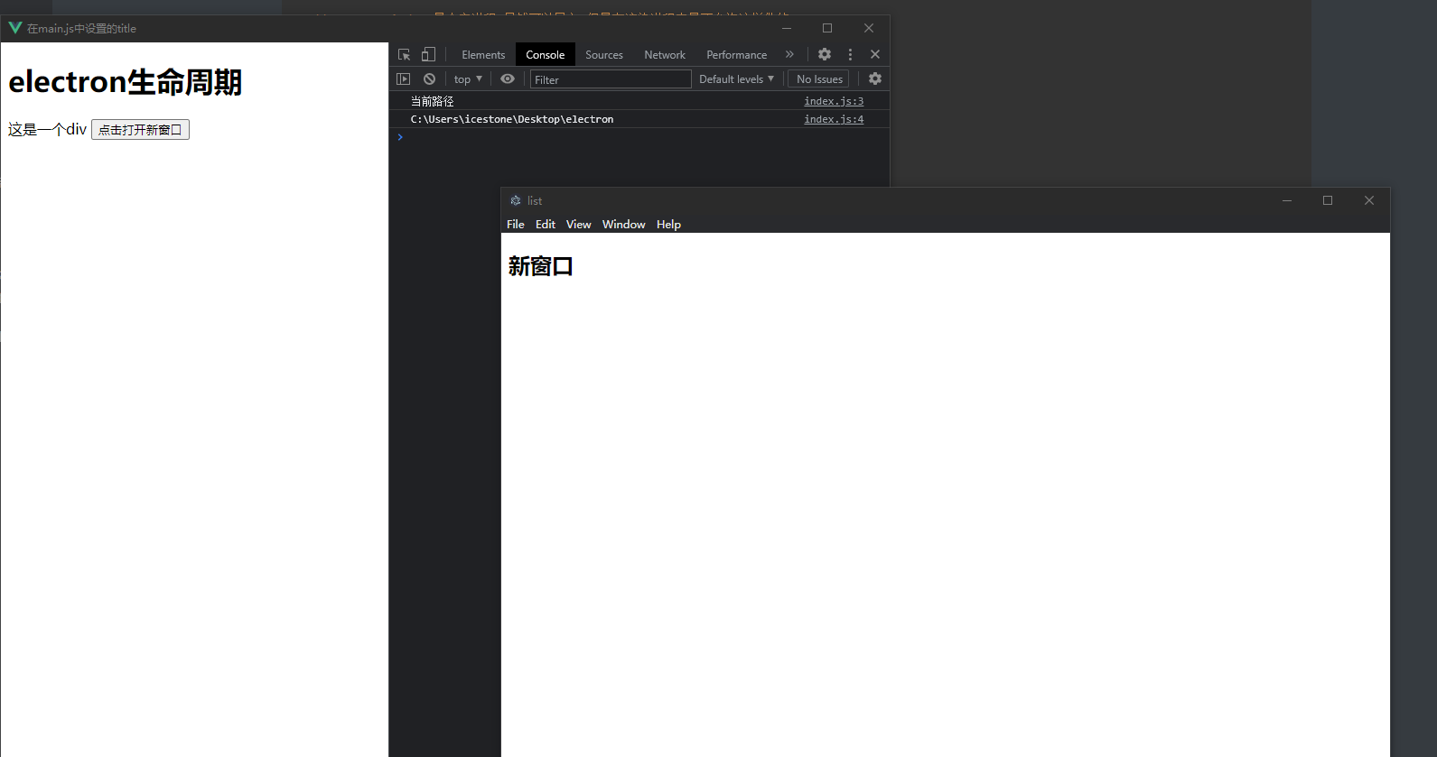This screenshot has width=1437, height=757.
Task: Click the console prompt input line
Action: pos(639,137)
